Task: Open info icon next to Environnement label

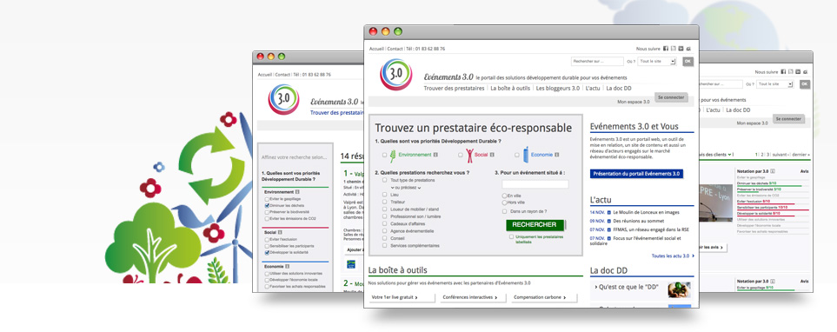Action: pyautogui.click(x=435, y=155)
